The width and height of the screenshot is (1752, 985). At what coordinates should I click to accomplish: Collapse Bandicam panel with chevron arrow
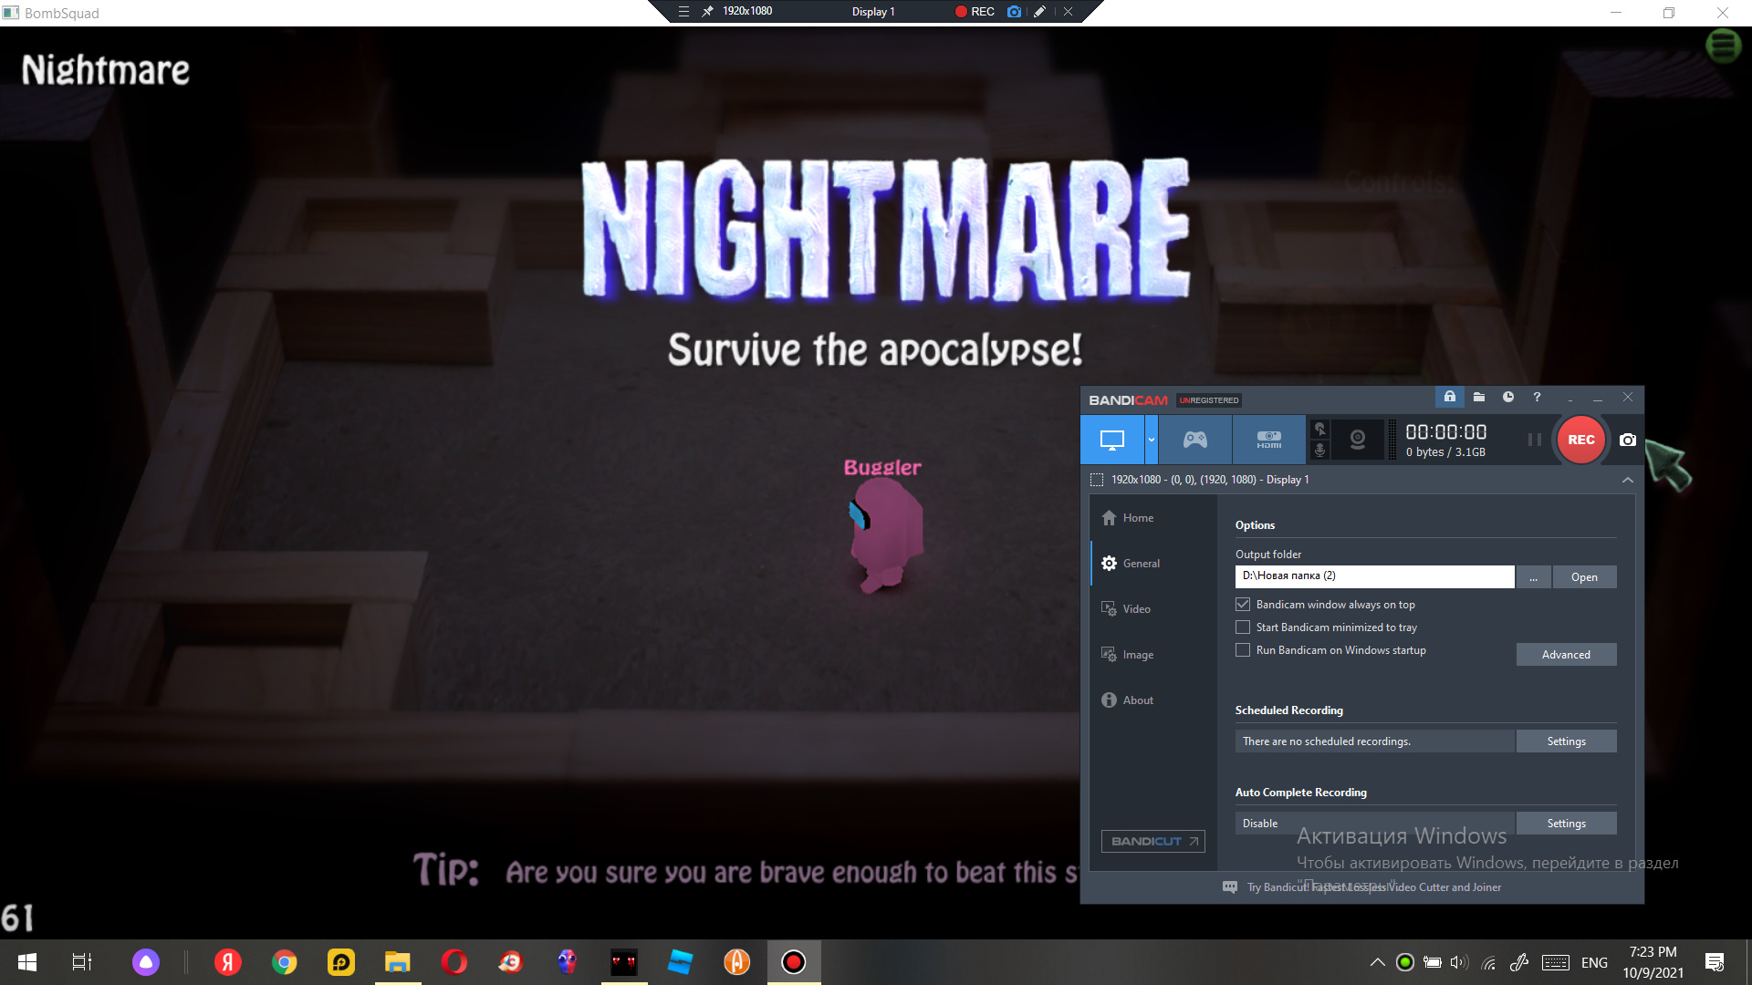pyautogui.click(x=1627, y=480)
